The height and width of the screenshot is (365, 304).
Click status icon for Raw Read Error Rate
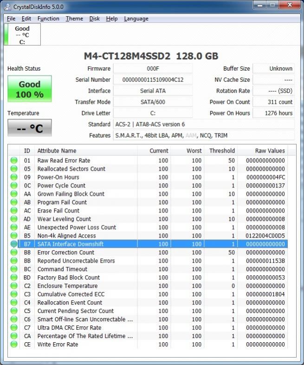coord(14,160)
